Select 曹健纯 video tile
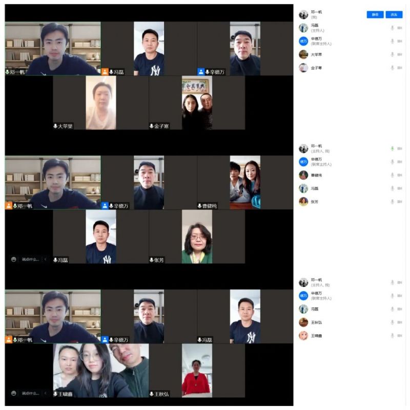 point(244,182)
